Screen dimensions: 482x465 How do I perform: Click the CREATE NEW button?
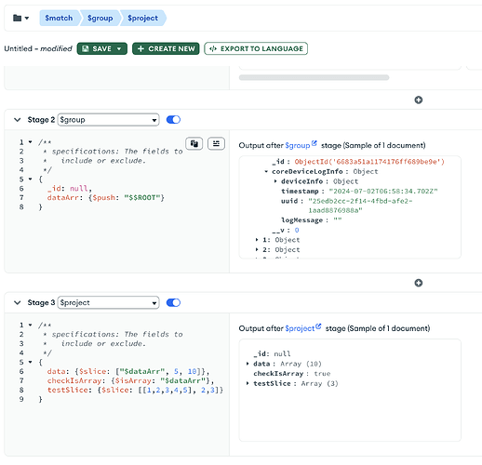click(x=166, y=48)
